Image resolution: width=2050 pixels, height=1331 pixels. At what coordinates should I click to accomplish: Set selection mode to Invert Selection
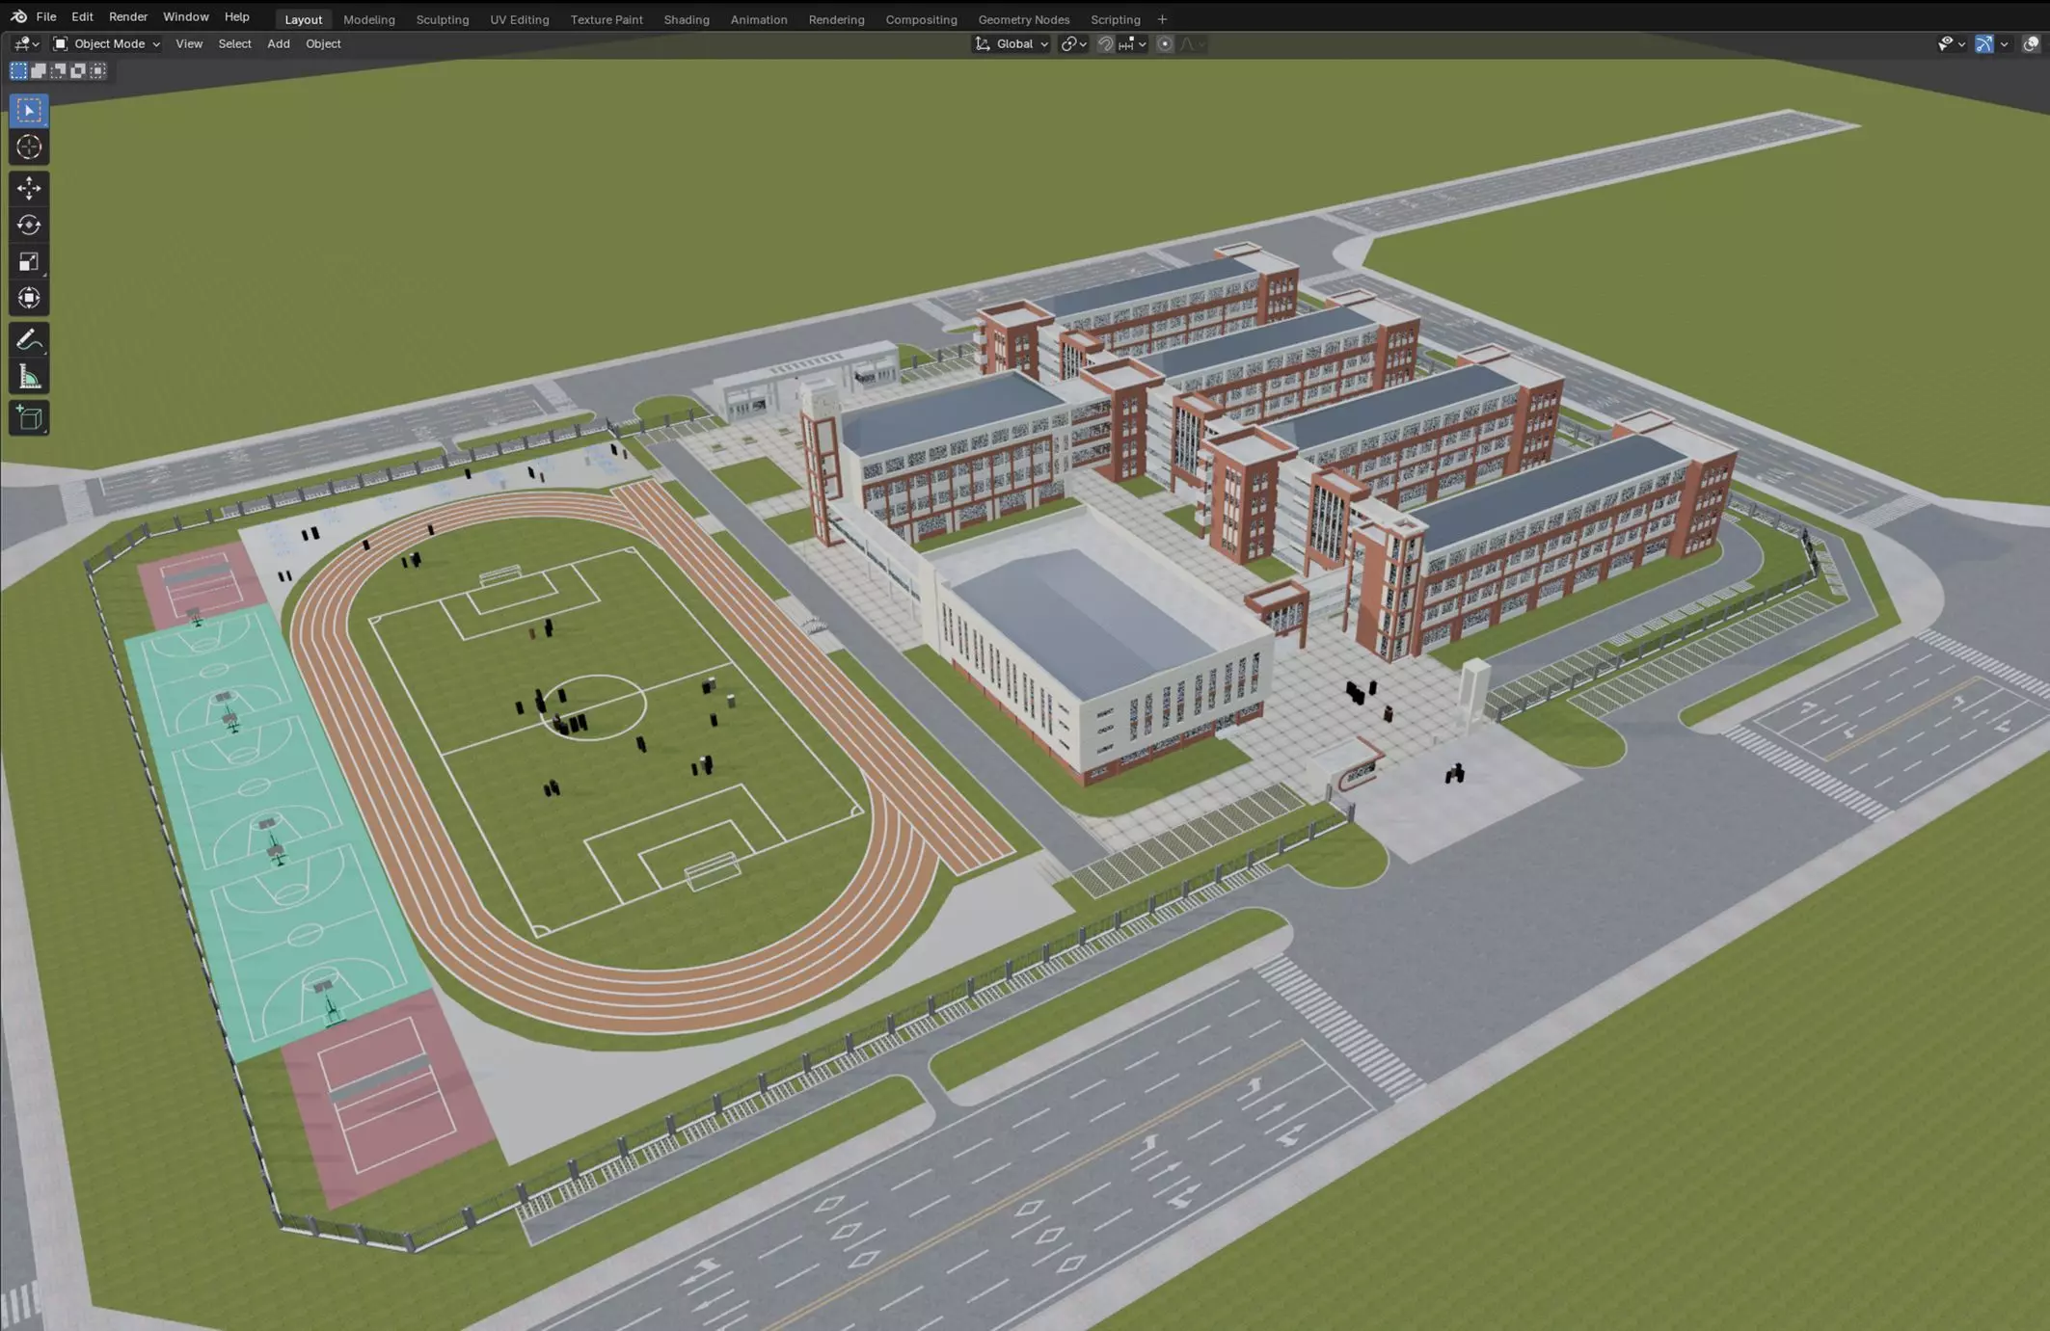[x=78, y=70]
